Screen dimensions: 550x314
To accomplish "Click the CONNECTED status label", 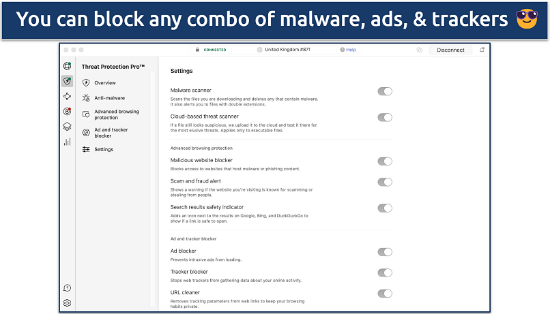I will [x=215, y=50].
